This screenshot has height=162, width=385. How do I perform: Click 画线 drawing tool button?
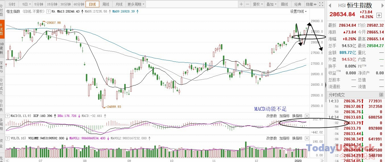(x=284, y=4)
